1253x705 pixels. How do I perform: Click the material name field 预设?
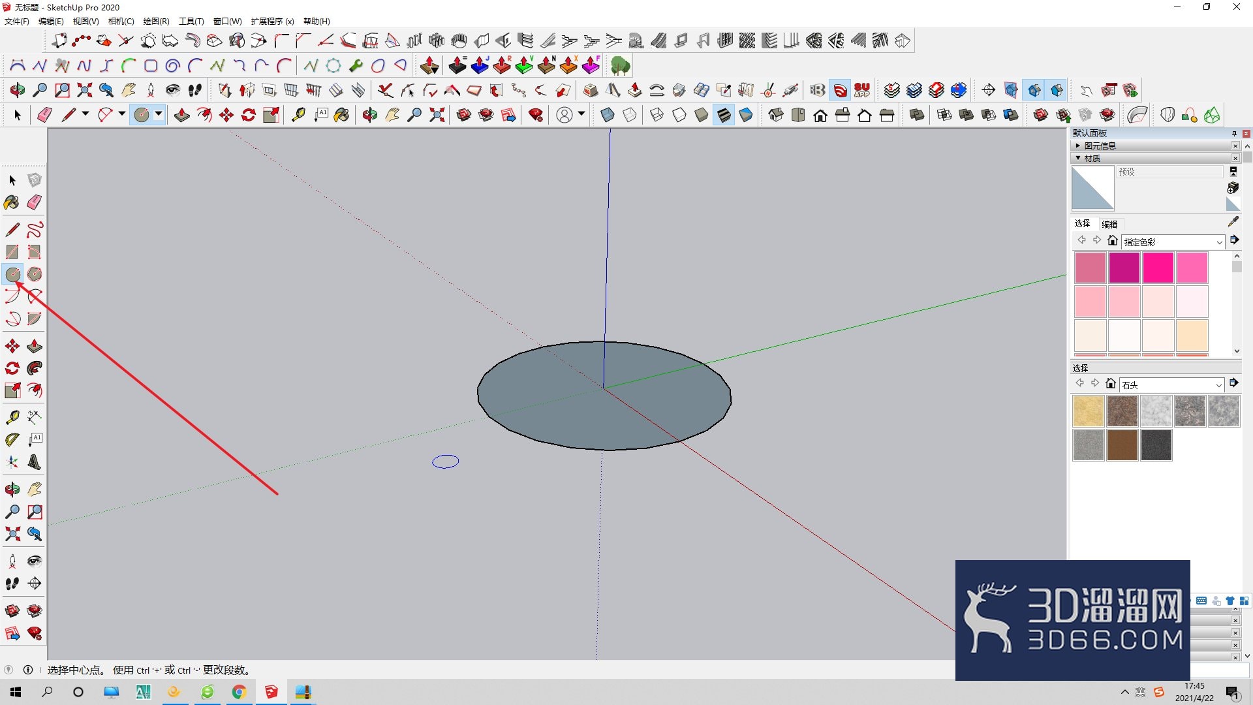coord(1169,172)
